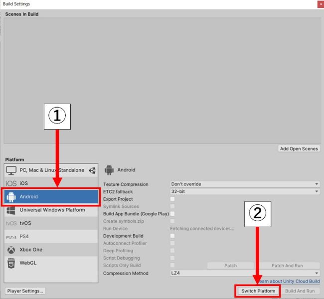Click inside the Scenes In Build list area
This screenshot has width=324, height=299.
[x=162, y=81]
